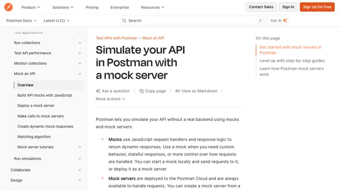The height and width of the screenshot is (190, 339).
Task: Click the Monitor collections sidebar label
Action: (x=30, y=63)
